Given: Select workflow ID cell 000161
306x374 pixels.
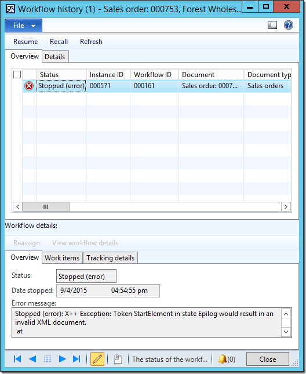Looking at the screenshot, I should point(154,86).
